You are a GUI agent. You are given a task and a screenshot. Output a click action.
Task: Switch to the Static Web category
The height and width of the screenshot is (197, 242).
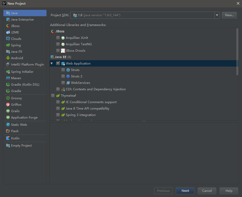tap(19, 124)
